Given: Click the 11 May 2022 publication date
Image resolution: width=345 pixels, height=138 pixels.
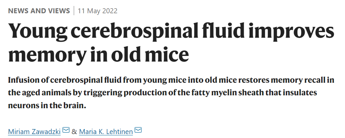Looking at the screenshot, I should point(98,11).
